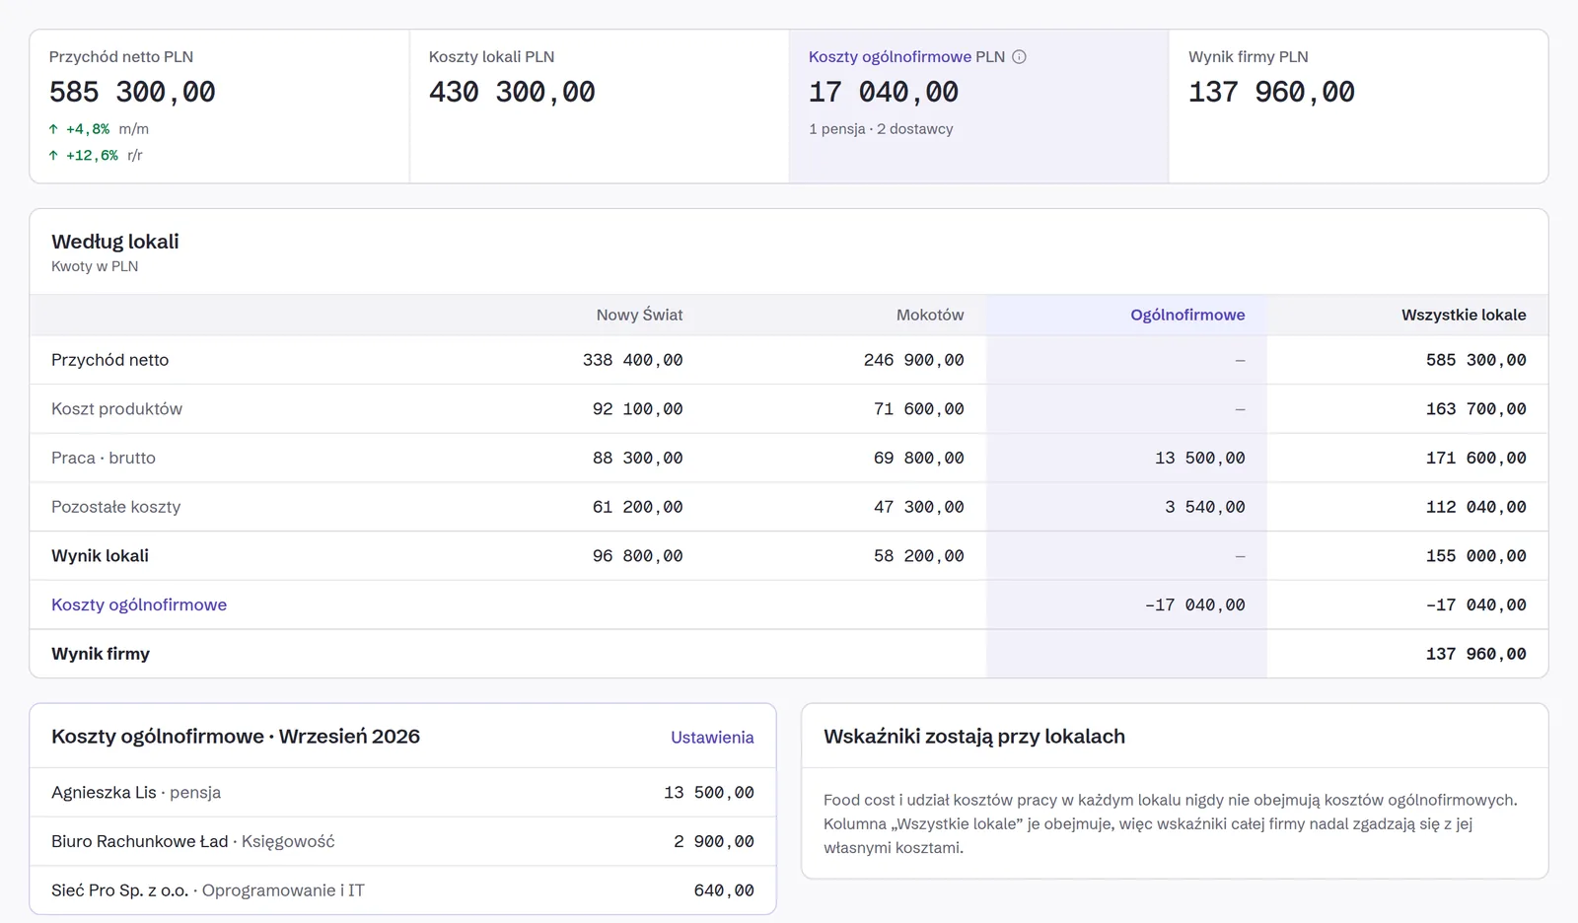Click the Koszty ogólnofirmowe · Wrzesień 2026 heading
Screen dimensions: 1578x923
236,737
